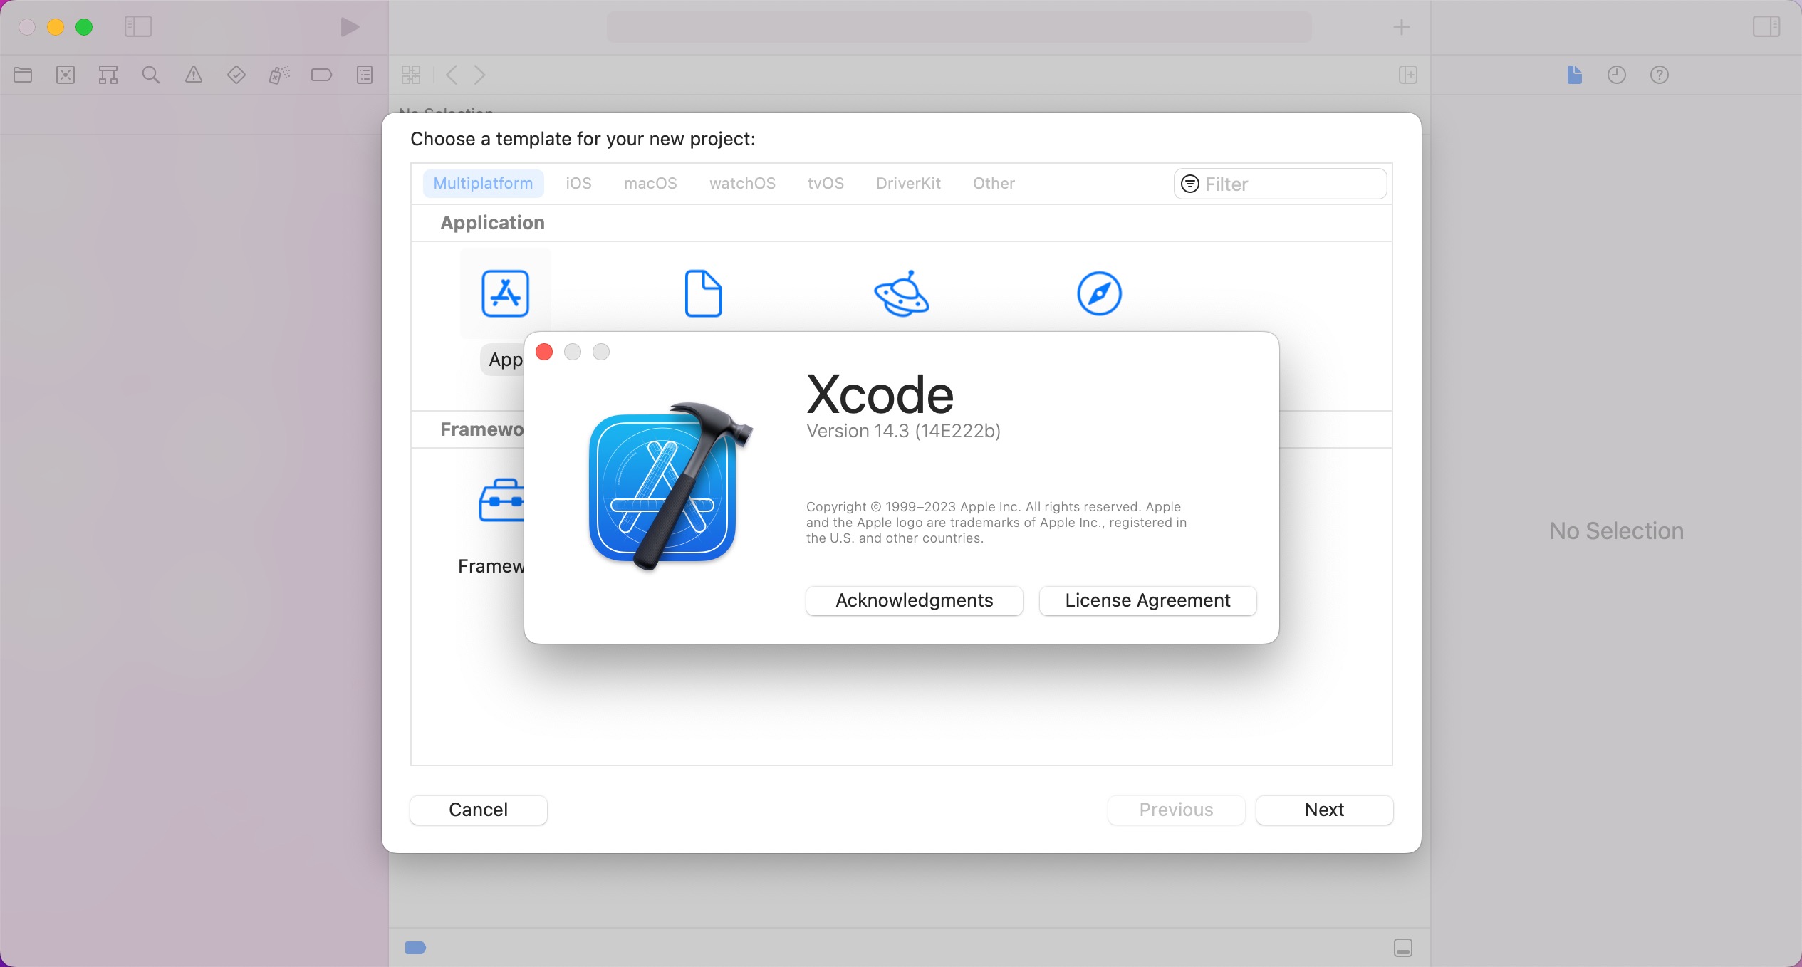Select the Find navigator magnifying glass

click(150, 75)
